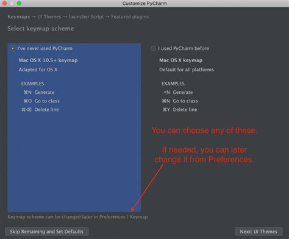Click the Mac OS X keymap title
Screen dimensions: 289x239
pyautogui.click(x=180, y=60)
